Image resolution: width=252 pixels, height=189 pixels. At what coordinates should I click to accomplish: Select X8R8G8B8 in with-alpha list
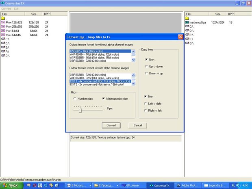(x=100, y=75)
